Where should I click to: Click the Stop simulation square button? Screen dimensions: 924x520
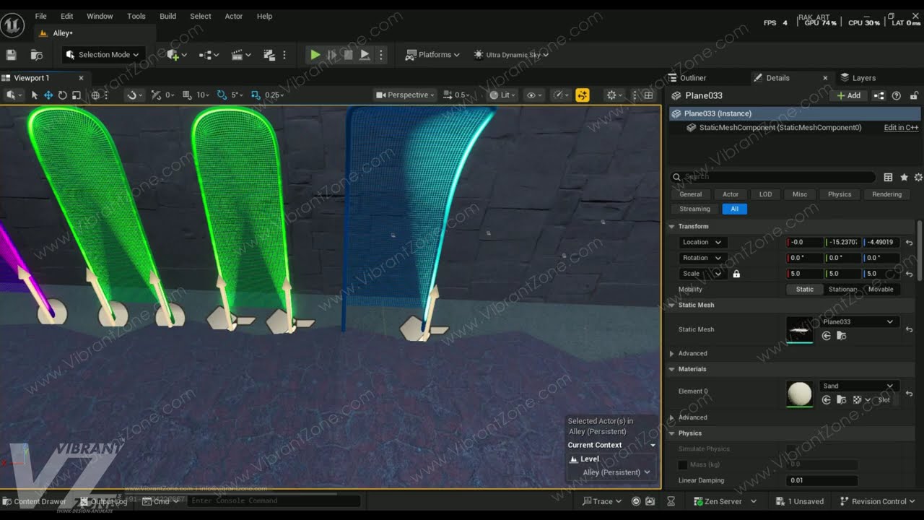pos(348,54)
